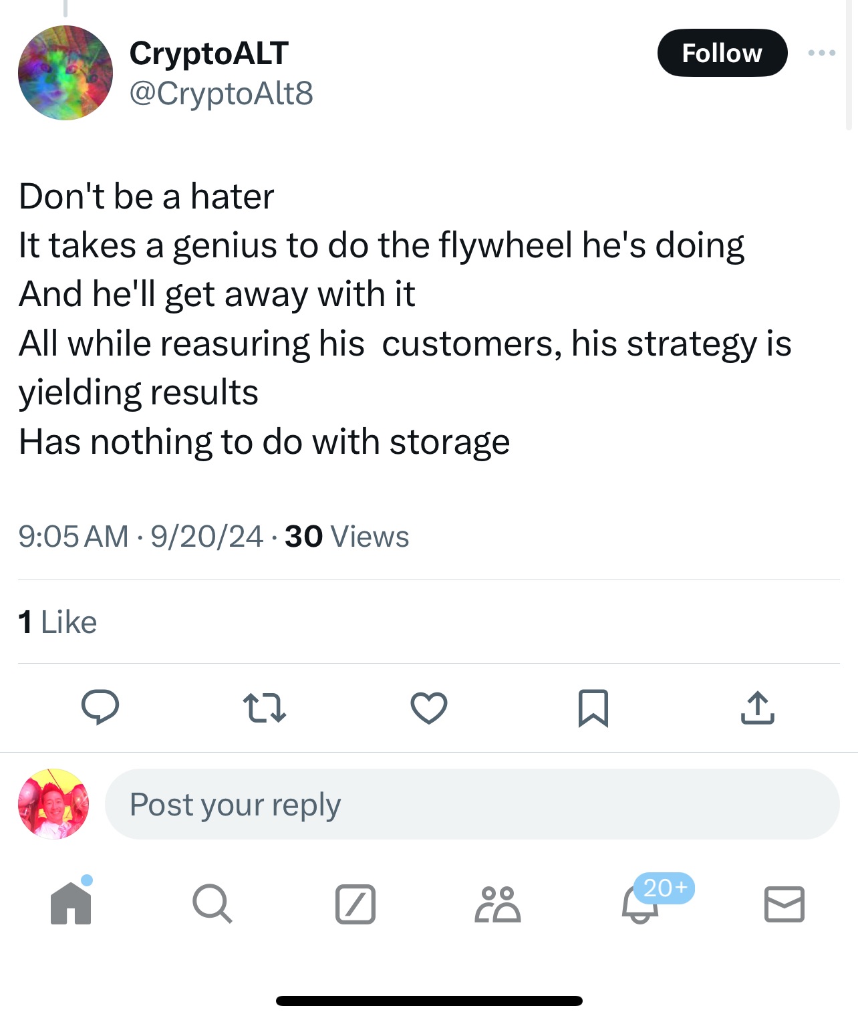View notifications bell with 20+ badge
The height and width of the screenshot is (1022, 858).
pyautogui.click(x=641, y=904)
